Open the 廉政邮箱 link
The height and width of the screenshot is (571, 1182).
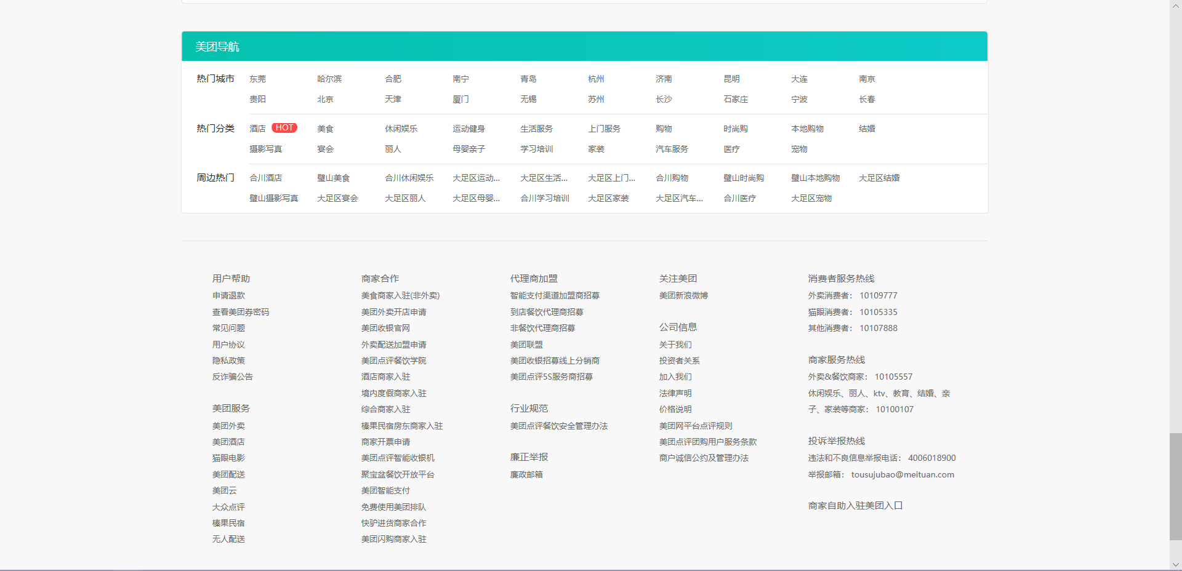[526, 475]
